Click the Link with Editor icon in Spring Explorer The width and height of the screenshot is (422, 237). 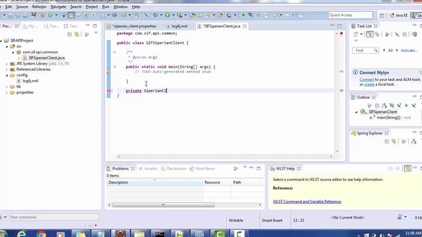point(394,142)
